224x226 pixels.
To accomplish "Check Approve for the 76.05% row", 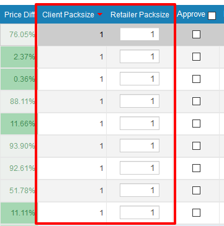I will point(196,34).
